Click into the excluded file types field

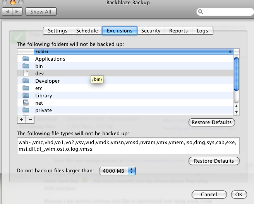(x=128, y=146)
